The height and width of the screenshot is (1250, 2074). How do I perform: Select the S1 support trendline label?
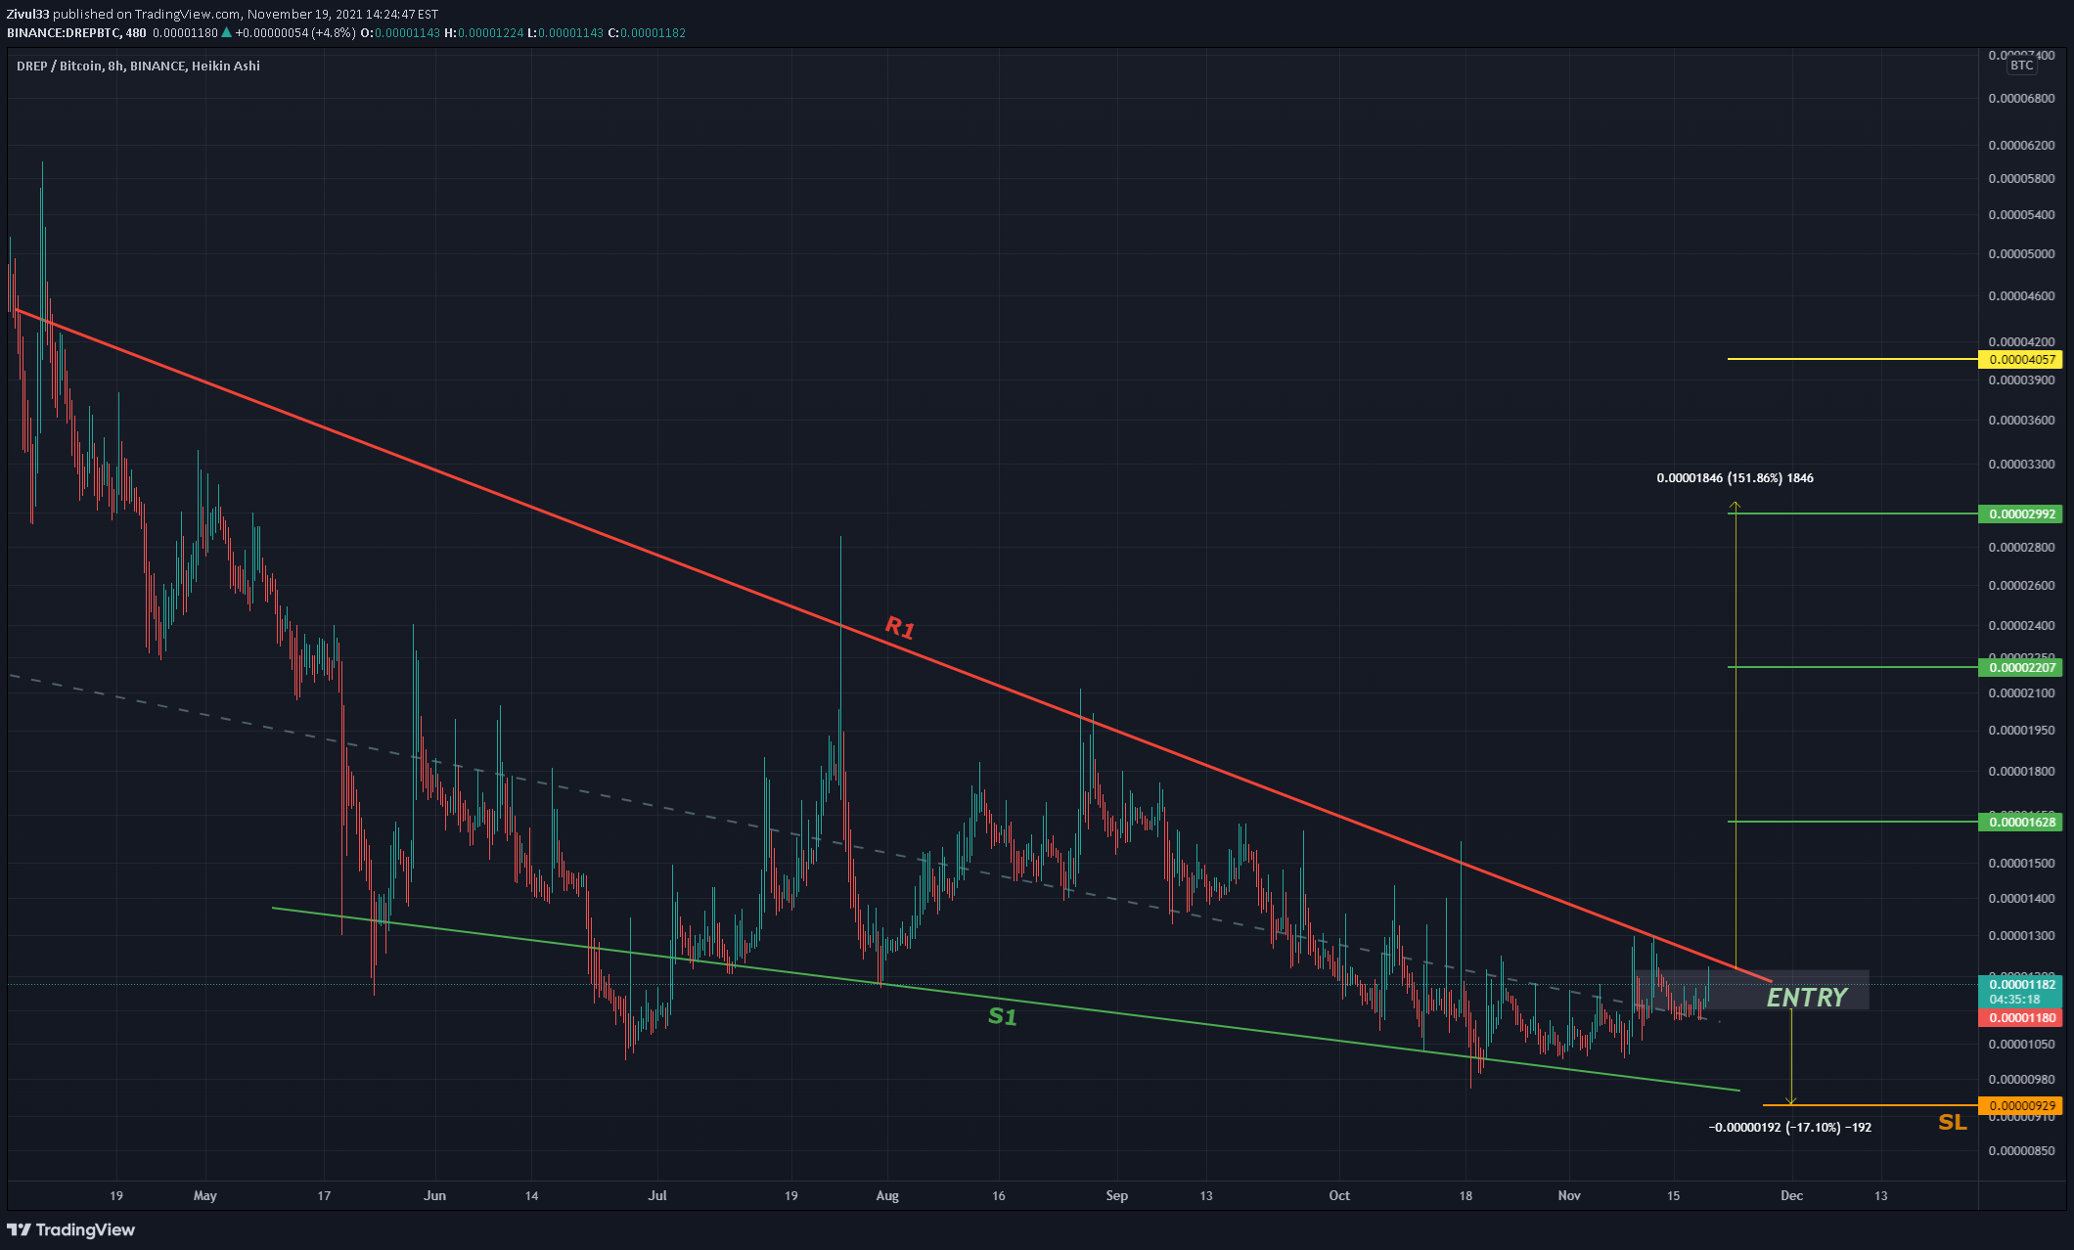1003,1016
